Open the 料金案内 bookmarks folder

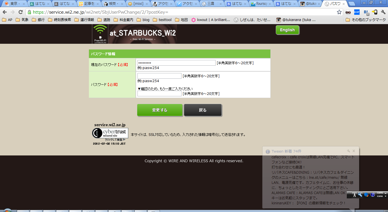click(x=123, y=20)
